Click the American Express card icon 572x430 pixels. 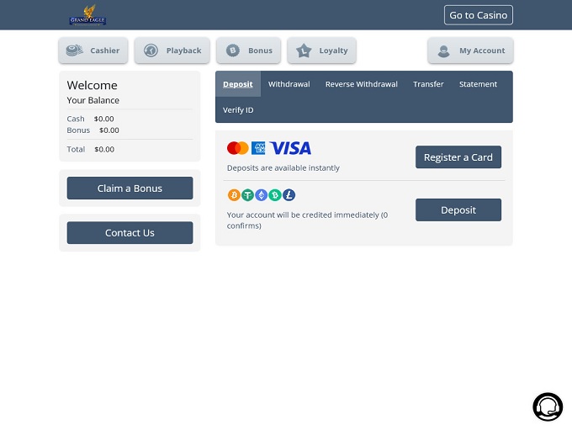[259, 148]
